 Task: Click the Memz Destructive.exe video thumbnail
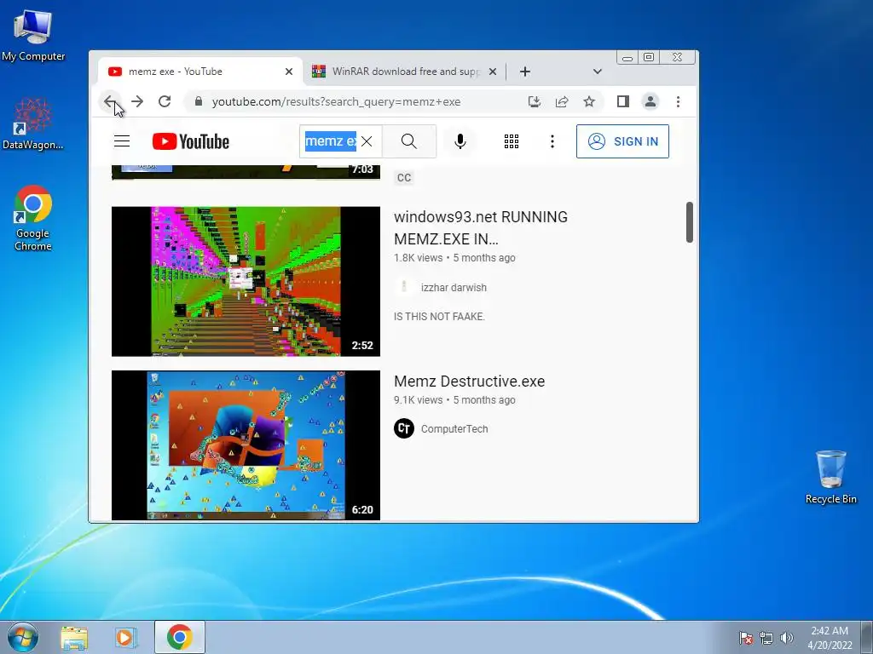click(246, 445)
